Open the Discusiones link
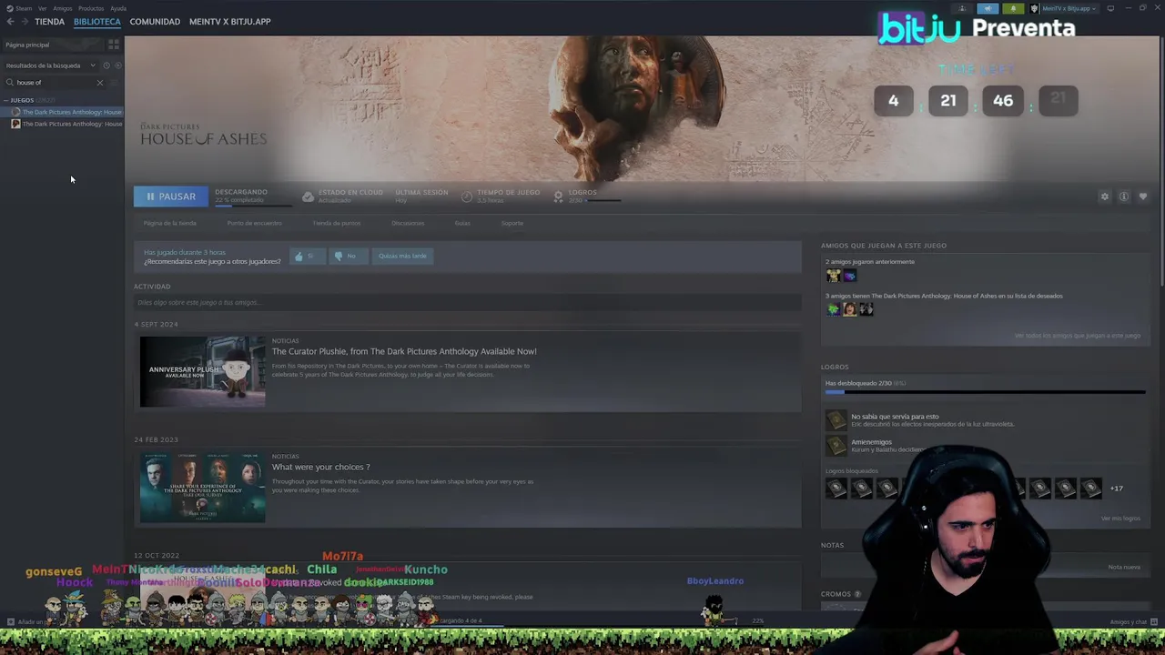Viewport: 1165px width, 655px height. point(408,223)
